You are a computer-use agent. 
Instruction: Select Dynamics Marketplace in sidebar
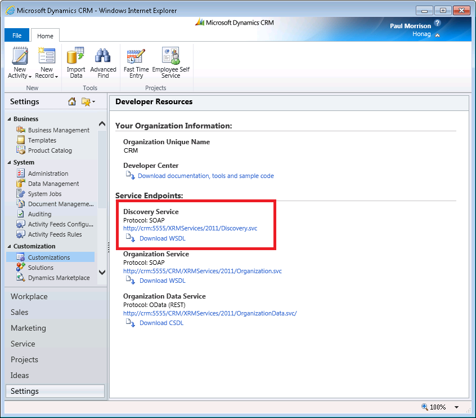click(59, 278)
